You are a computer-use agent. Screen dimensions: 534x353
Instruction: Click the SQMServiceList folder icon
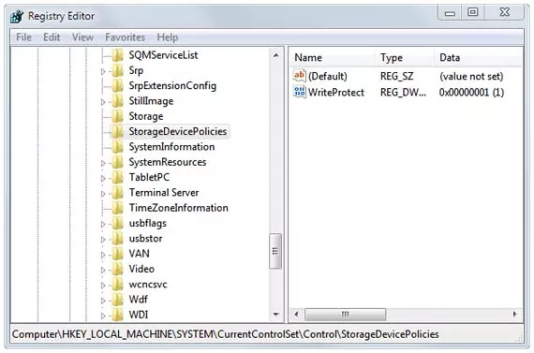[x=117, y=55]
